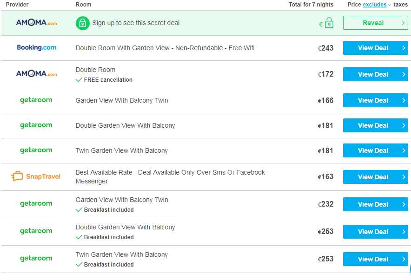Select Double Room With Garden View text
Image resolution: width=411 pixels, height=280 pixels.
tap(122, 48)
